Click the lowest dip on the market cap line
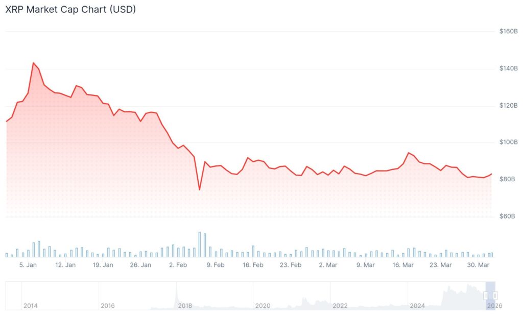The width and height of the screenshot is (523, 318). 199,189
